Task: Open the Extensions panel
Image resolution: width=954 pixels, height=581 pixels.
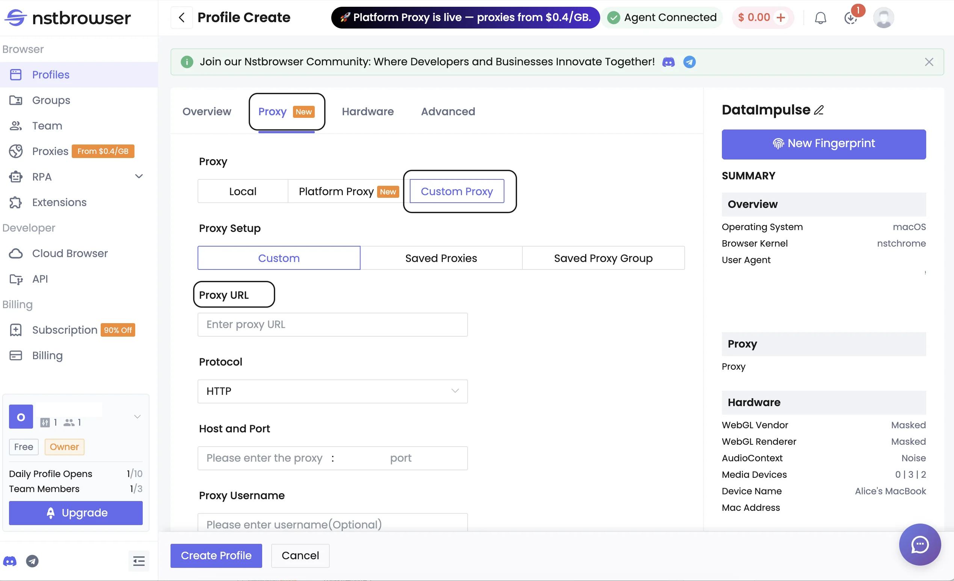Action: pyautogui.click(x=59, y=202)
